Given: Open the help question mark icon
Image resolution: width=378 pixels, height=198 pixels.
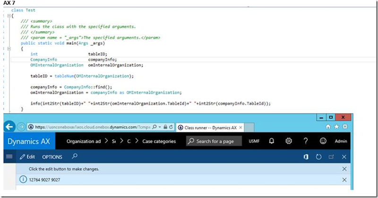Looking at the screenshot, I should pyautogui.click(x=306, y=141).
